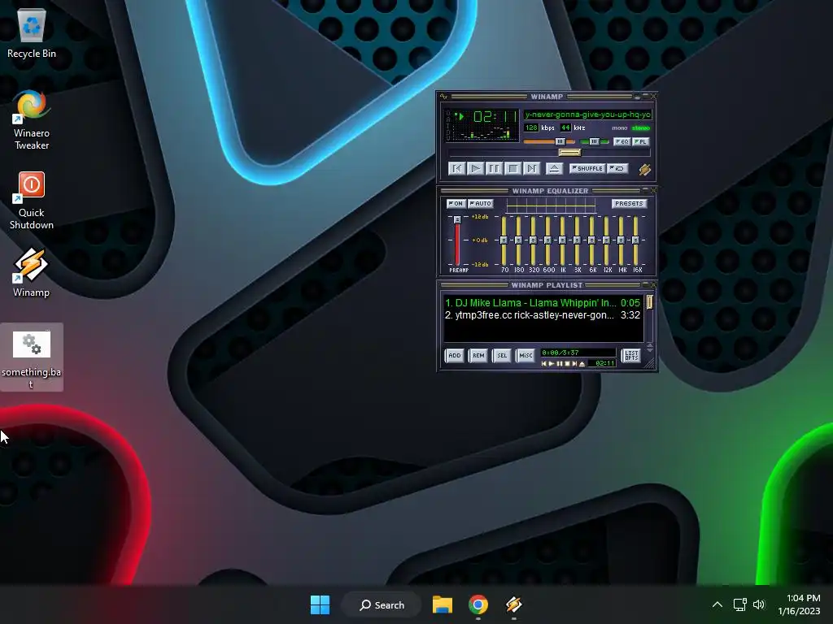This screenshot has height=624, width=833.
Task: Click the -12 db preset label
Action: click(480, 264)
